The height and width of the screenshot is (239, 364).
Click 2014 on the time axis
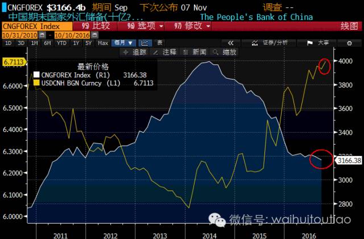pos(210,236)
